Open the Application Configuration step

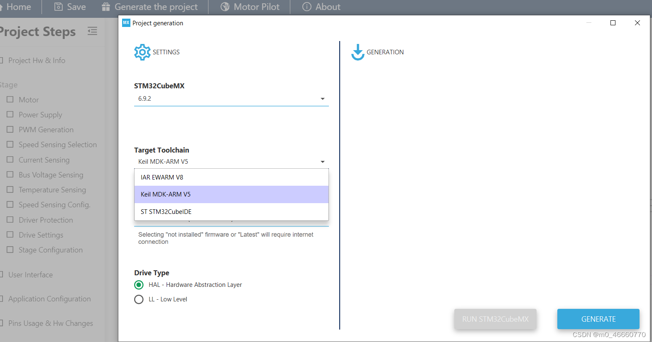point(49,299)
